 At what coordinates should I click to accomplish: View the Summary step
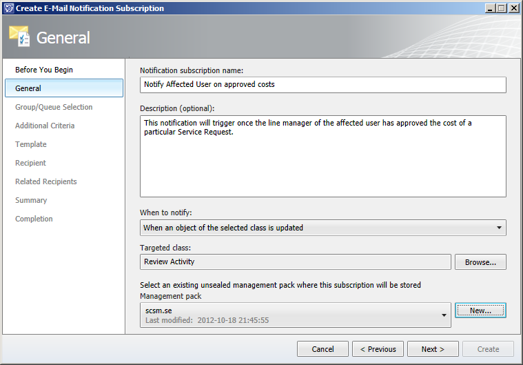(31, 200)
